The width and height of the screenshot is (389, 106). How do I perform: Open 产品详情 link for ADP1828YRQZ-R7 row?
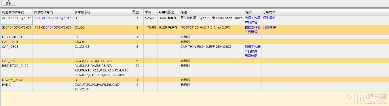point(251,22)
